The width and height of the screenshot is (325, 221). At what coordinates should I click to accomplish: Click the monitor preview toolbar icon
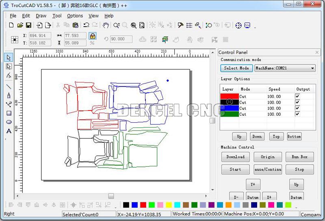click(247, 25)
